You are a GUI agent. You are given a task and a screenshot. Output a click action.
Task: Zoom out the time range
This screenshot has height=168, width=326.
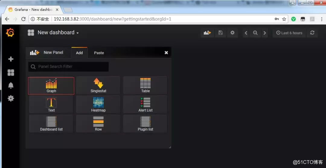point(255,33)
